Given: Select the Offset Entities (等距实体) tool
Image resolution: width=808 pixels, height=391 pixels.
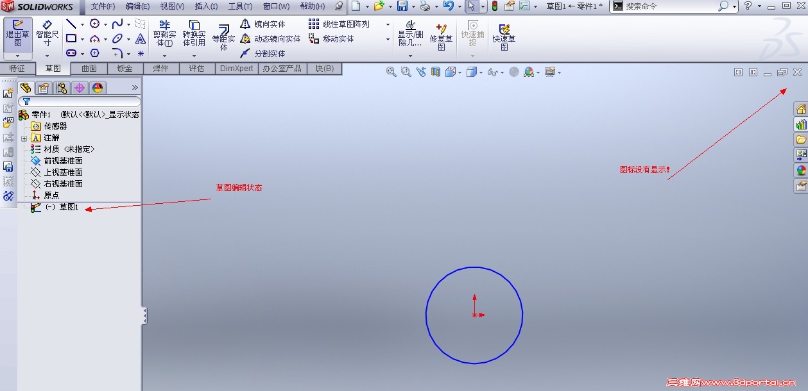Looking at the screenshot, I should click(x=223, y=35).
